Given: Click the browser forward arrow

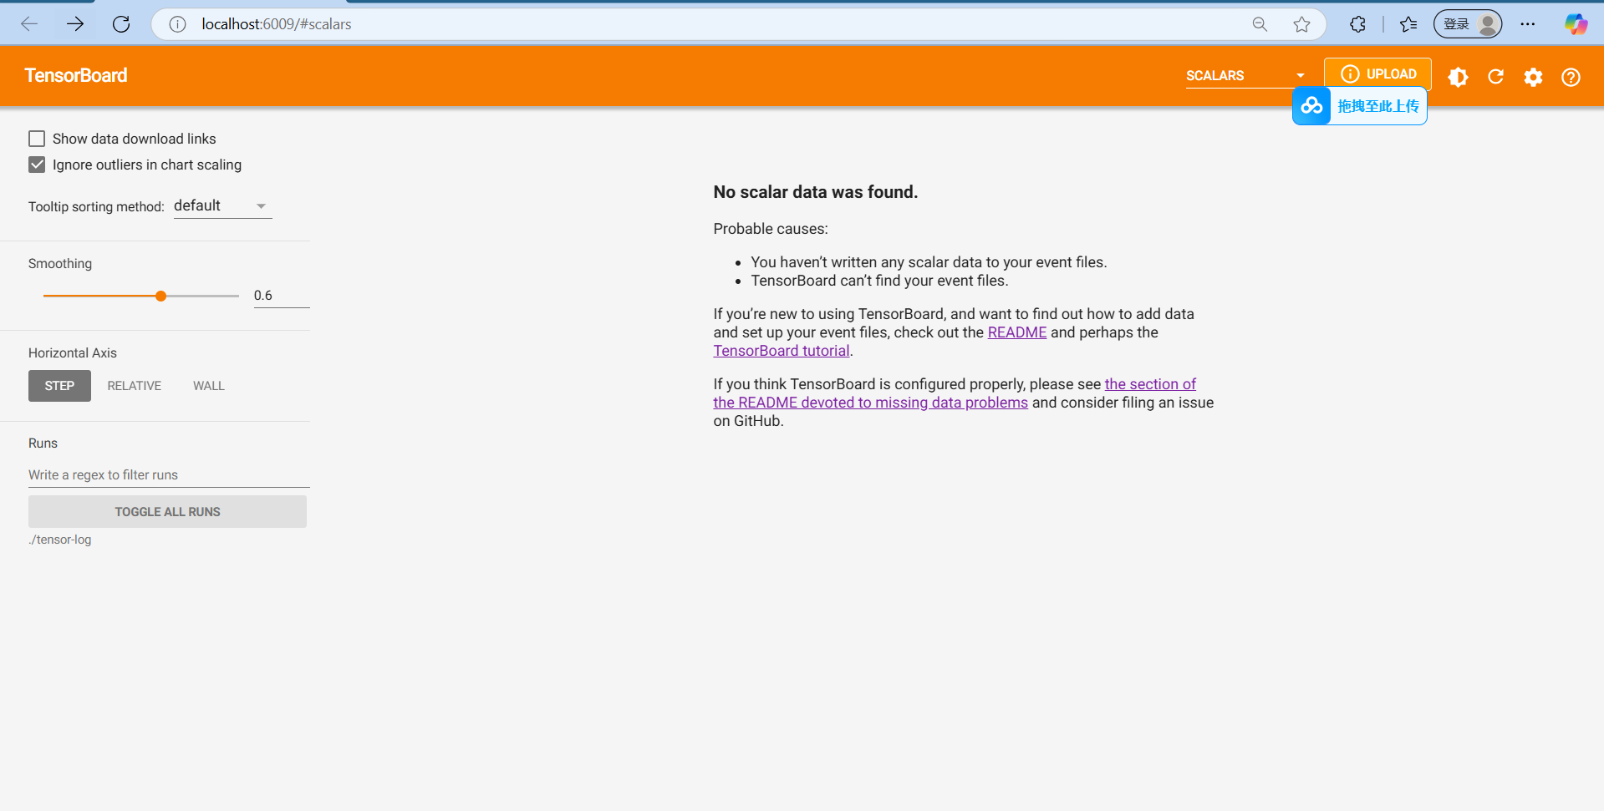Looking at the screenshot, I should click(75, 24).
